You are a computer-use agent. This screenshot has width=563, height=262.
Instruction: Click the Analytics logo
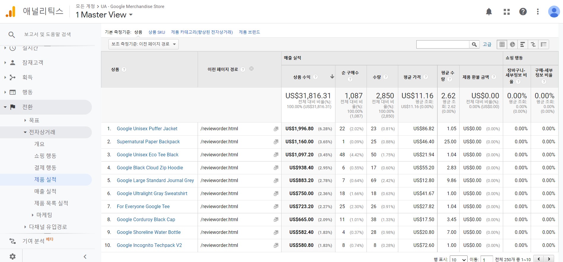10,12
